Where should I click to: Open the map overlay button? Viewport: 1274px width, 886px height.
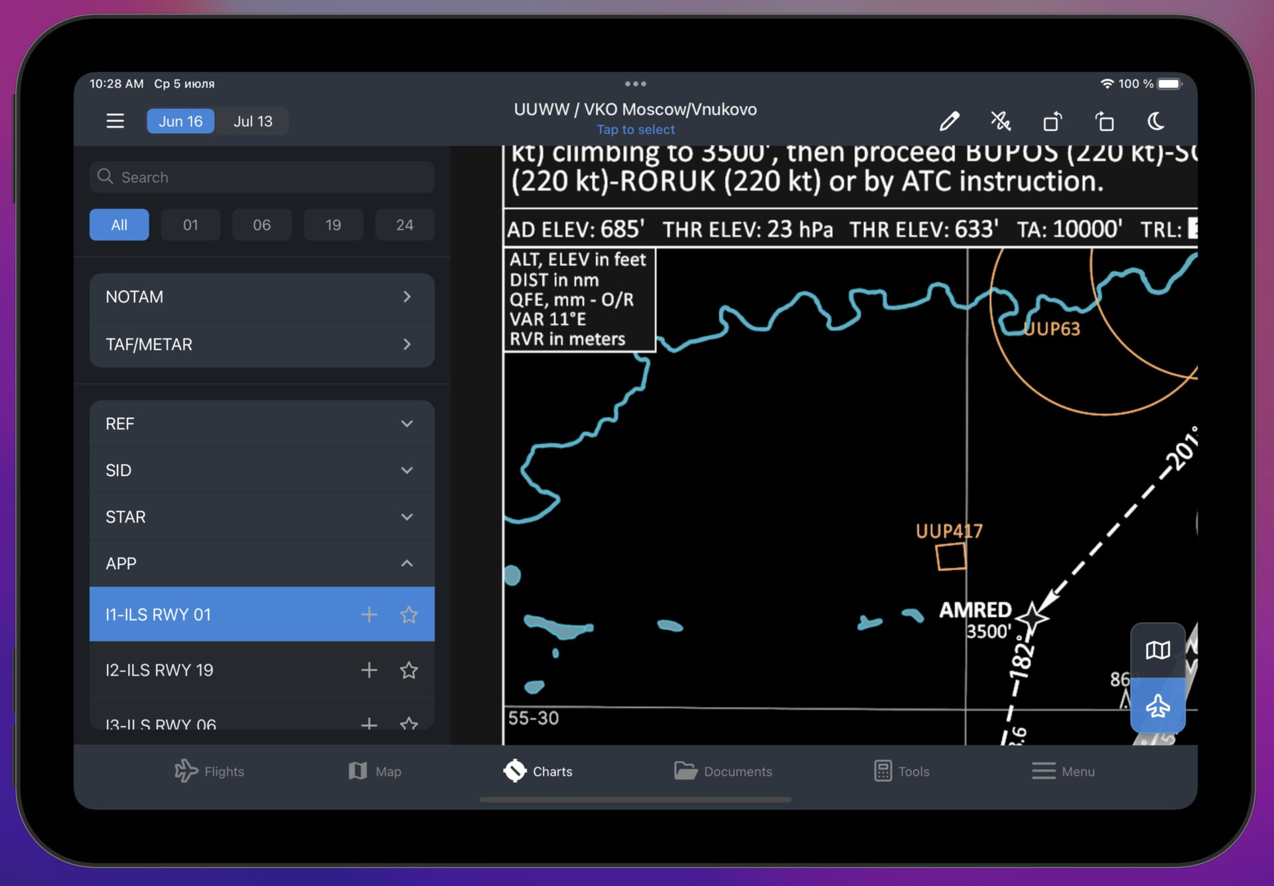[x=1158, y=650]
